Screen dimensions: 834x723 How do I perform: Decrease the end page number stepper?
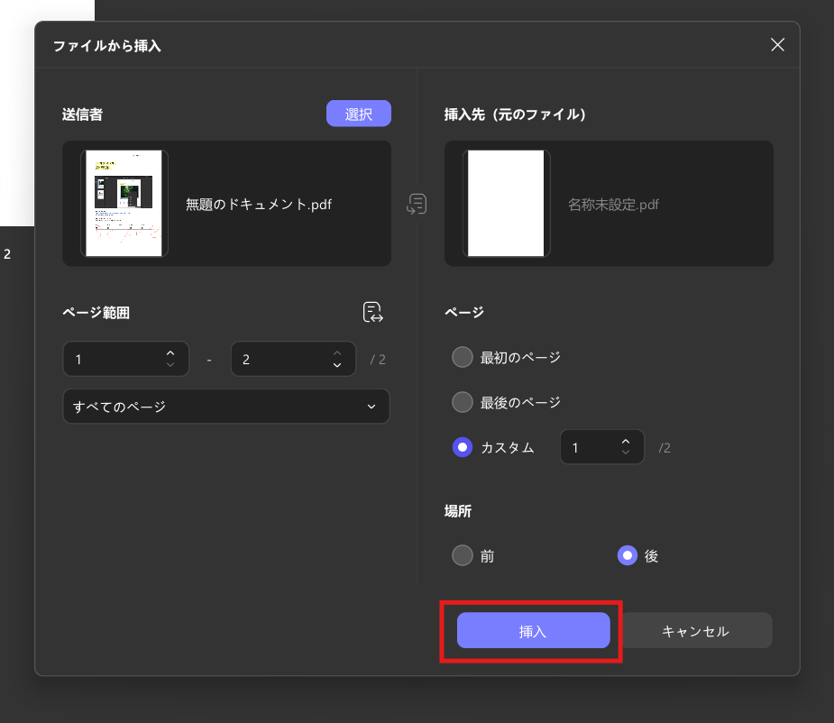[x=337, y=365]
